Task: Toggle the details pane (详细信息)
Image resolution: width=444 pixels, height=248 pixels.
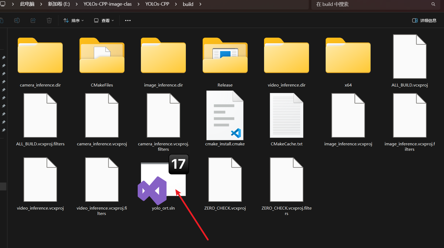Action: (x=424, y=20)
